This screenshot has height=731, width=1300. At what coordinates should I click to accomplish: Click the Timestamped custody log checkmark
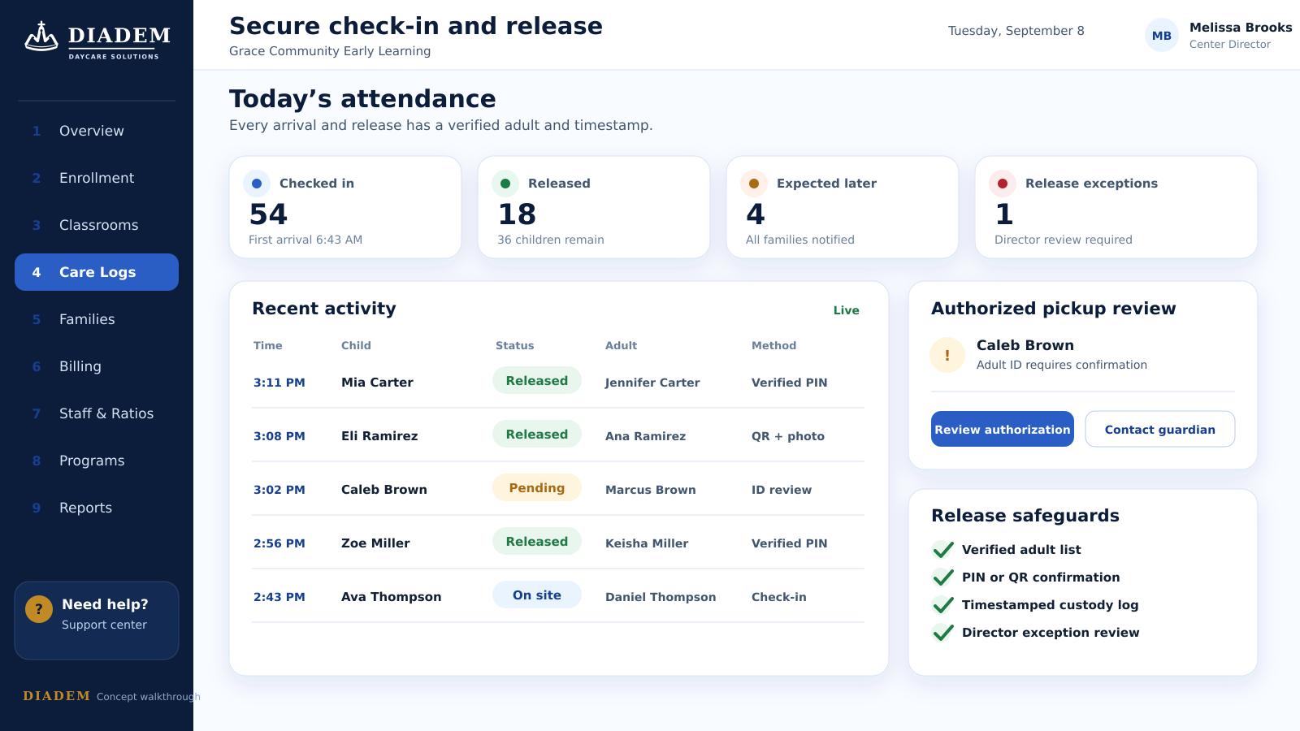943,605
